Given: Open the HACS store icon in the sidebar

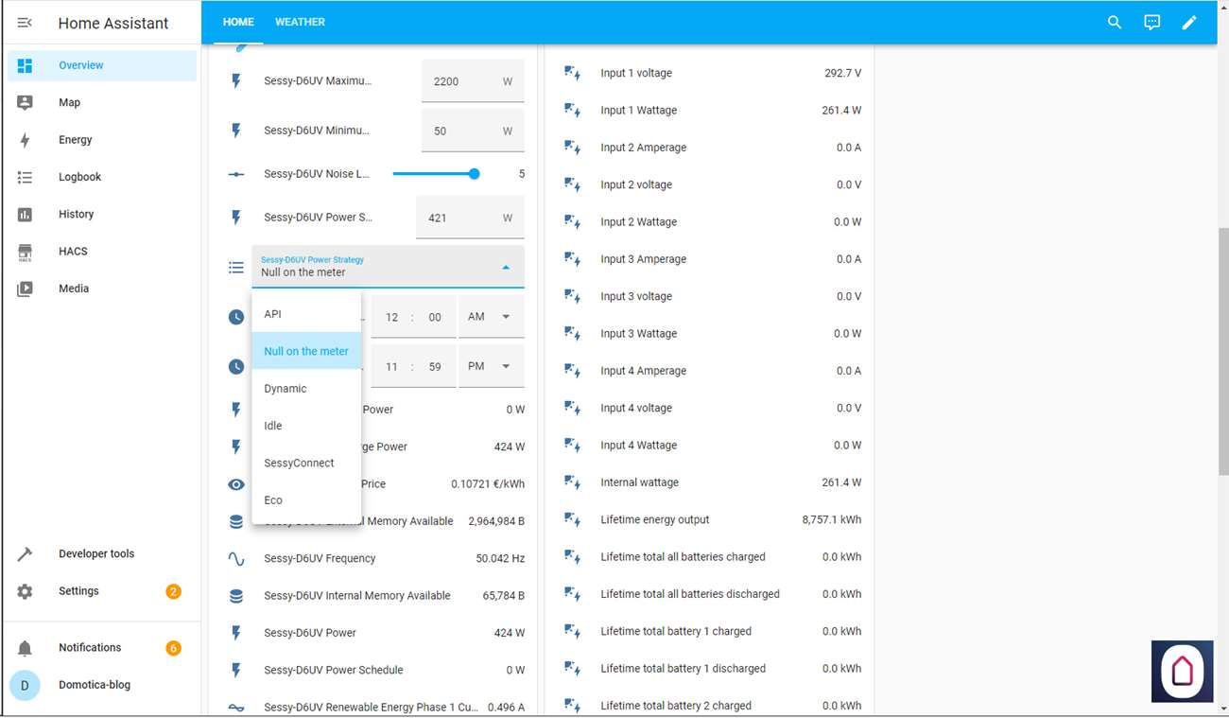Looking at the screenshot, I should pos(25,252).
